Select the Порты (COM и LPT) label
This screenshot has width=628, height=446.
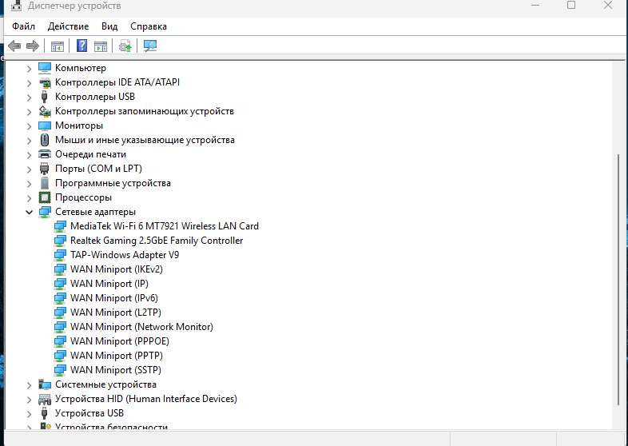click(x=98, y=169)
